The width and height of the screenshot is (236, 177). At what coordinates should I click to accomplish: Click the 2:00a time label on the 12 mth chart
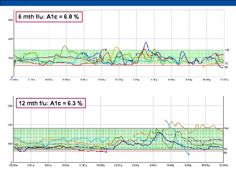[31, 165]
